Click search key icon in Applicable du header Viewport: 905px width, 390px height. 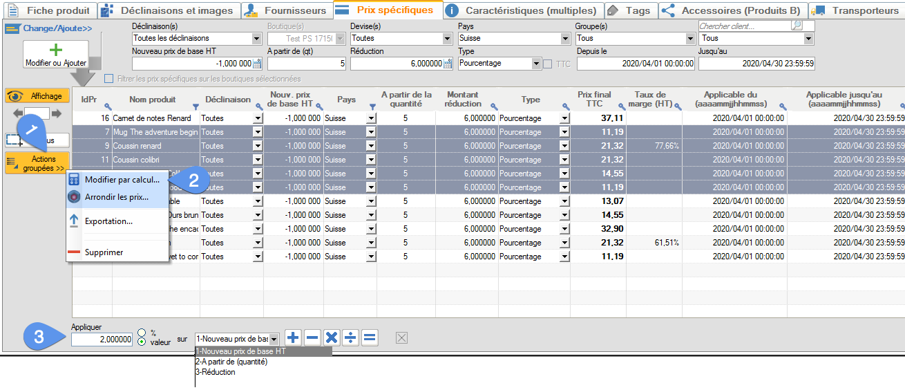tap(783, 106)
